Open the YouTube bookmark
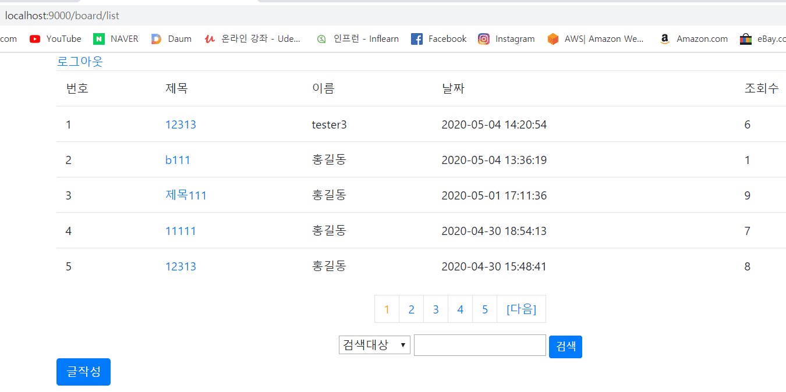The width and height of the screenshot is (786, 392). coord(55,39)
